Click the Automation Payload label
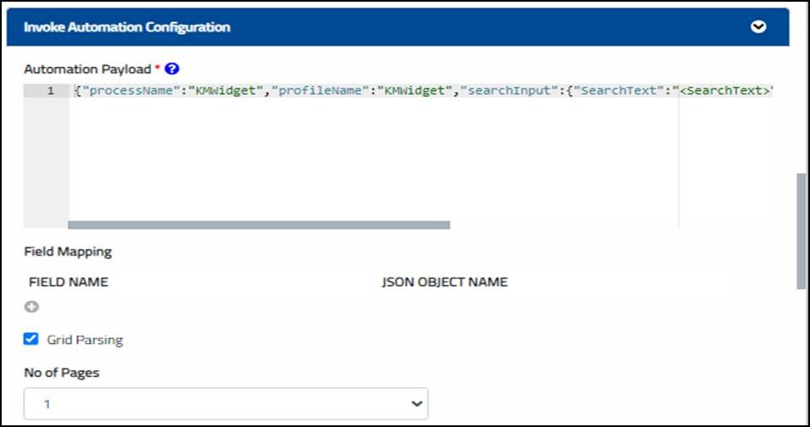810x427 pixels. pyautogui.click(x=87, y=69)
